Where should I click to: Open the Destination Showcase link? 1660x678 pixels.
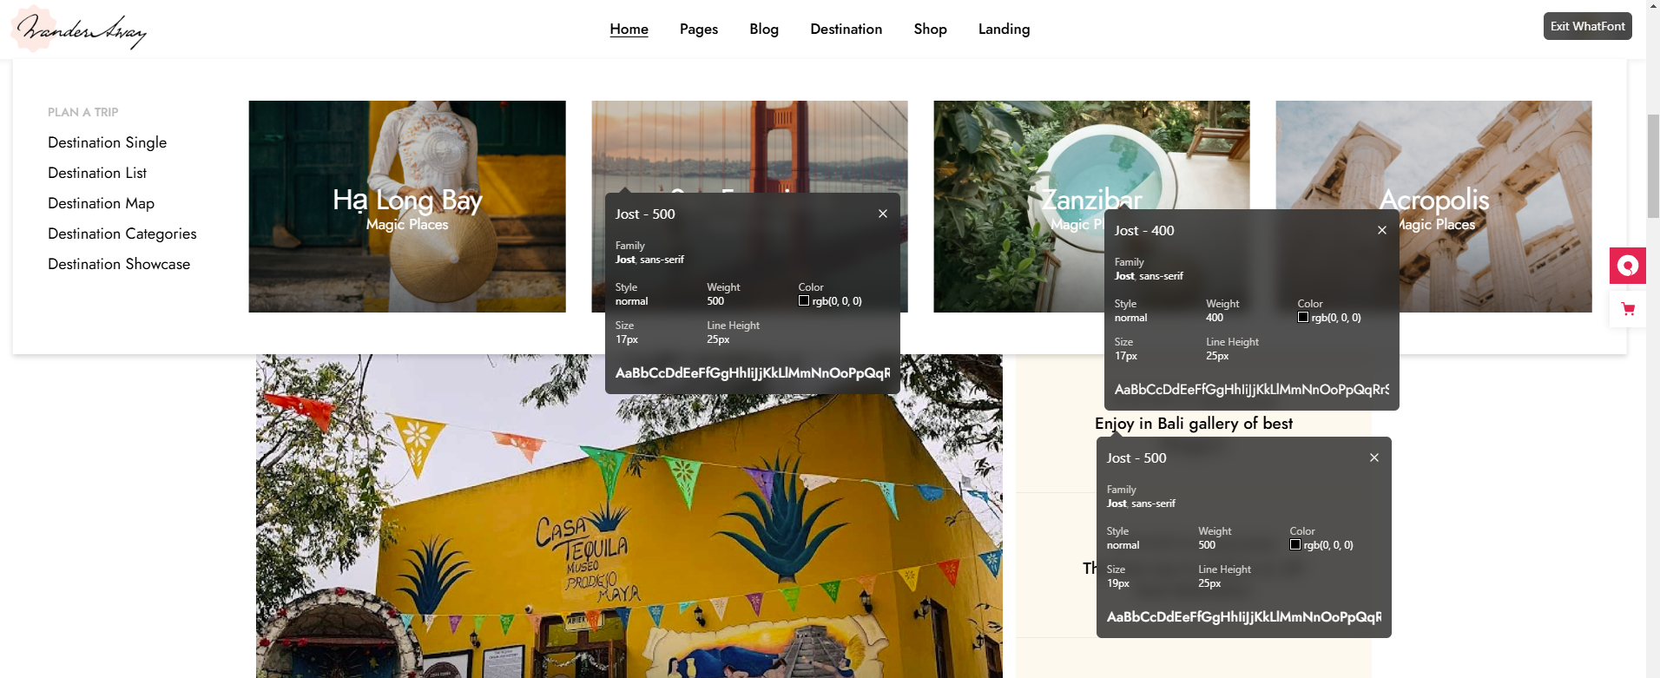(119, 264)
